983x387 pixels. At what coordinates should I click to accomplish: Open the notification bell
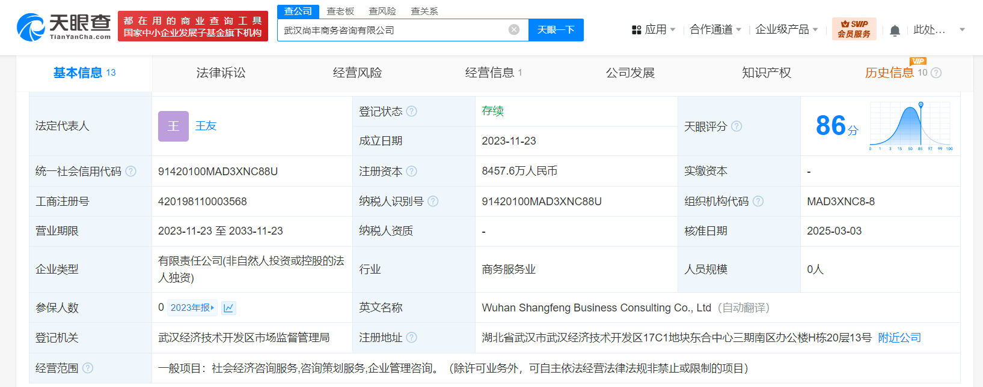[895, 31]
